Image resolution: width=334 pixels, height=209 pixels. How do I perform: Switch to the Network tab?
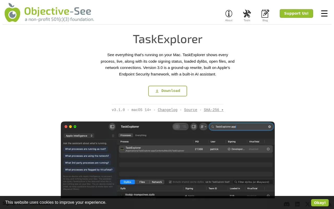pos(157,182)
